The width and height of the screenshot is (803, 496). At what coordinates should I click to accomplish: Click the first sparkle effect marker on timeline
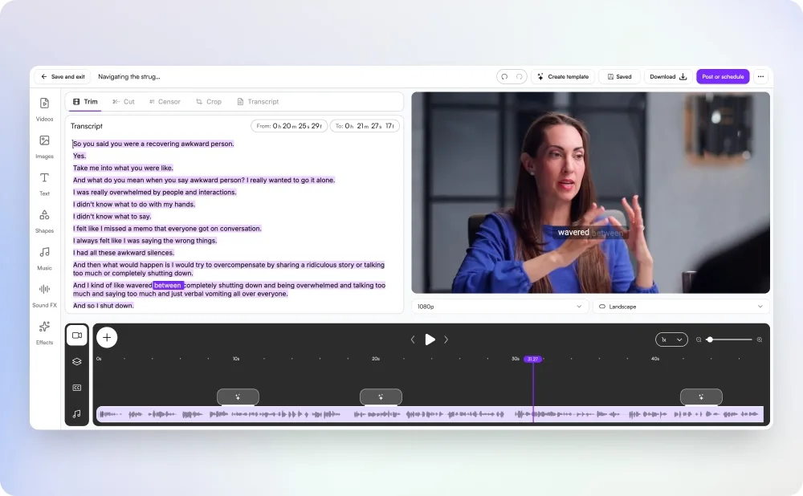238,396
